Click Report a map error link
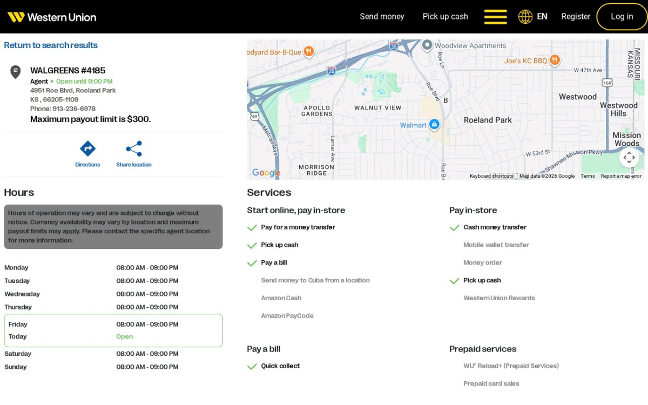The width and height of the screenshot is (648, 405). [621, 176]
